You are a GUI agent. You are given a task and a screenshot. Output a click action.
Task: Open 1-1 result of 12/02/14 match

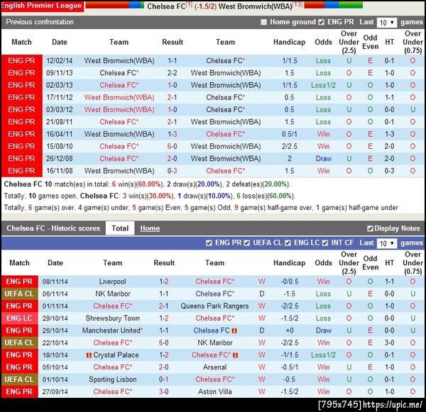click(173, 61)
